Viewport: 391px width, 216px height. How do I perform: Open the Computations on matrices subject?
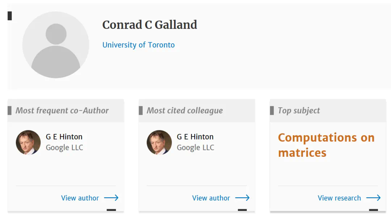pos(326,145)
